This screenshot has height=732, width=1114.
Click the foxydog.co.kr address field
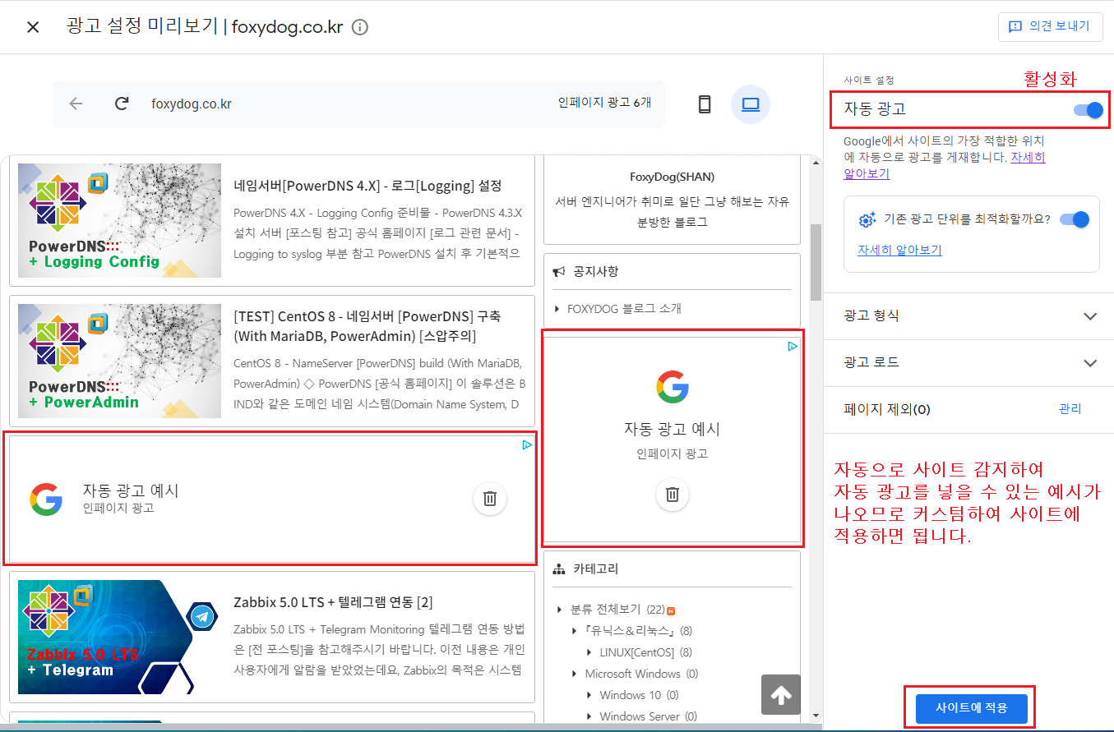(x=191, y=104)
